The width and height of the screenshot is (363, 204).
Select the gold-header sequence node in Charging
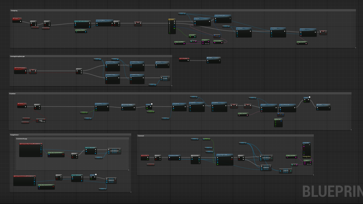172,27
